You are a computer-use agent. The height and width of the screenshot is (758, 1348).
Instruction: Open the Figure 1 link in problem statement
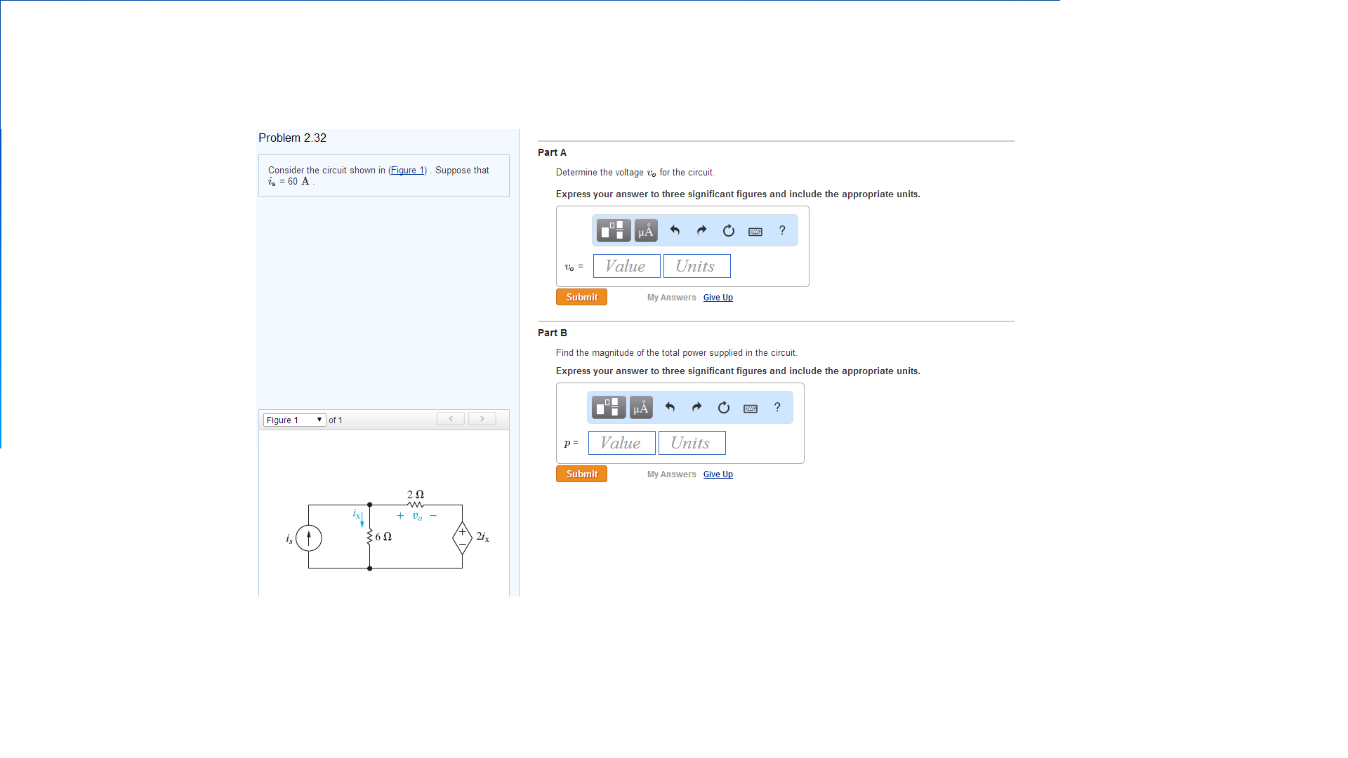[408, 171]
